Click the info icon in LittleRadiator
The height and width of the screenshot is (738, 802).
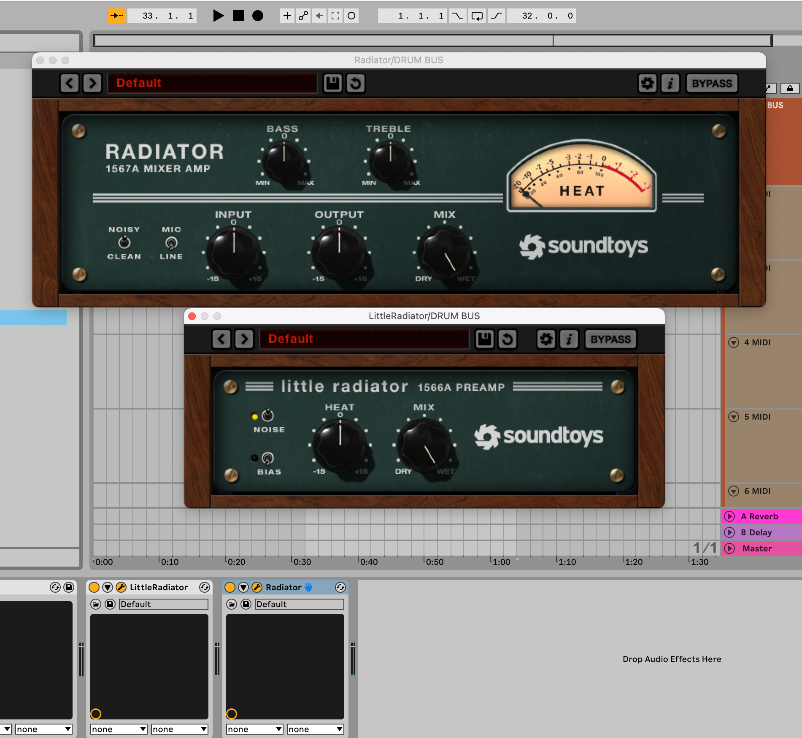coord(569,339)
